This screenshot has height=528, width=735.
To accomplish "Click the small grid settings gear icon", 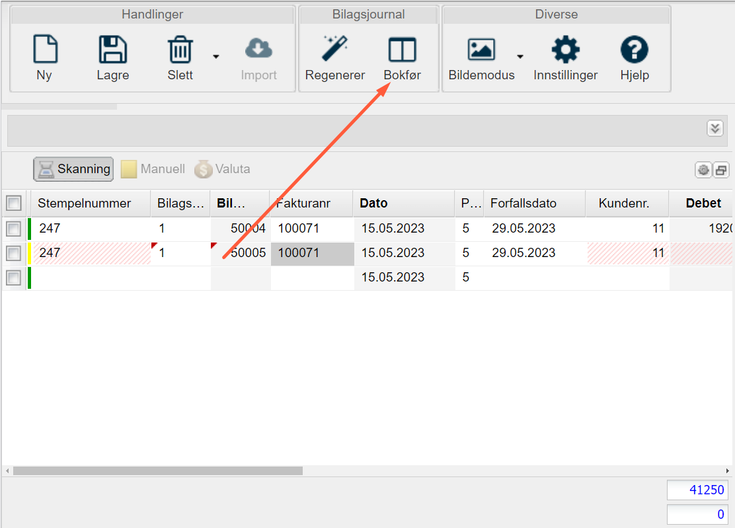I will coord(703,170).
